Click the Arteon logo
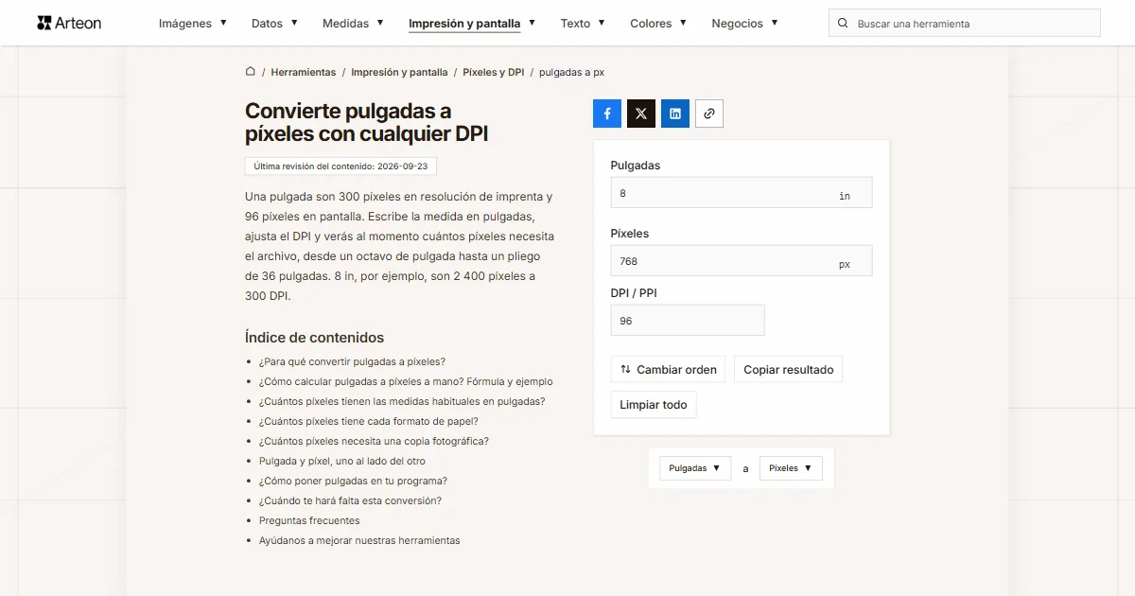Image resolution: width=1135 pixels, height=596 pixels. tap(69, 23)
